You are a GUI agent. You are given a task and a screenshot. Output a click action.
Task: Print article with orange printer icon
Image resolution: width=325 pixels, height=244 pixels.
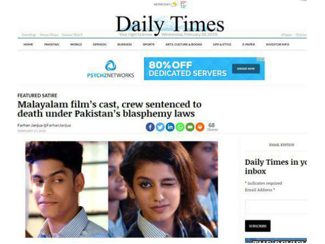200,127
